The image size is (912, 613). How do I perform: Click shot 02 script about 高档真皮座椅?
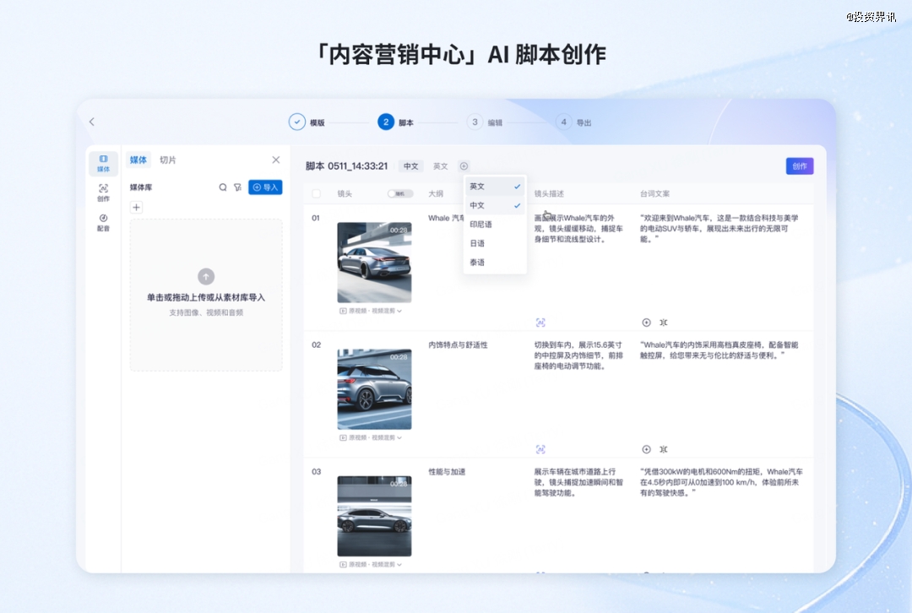(719, 350)
